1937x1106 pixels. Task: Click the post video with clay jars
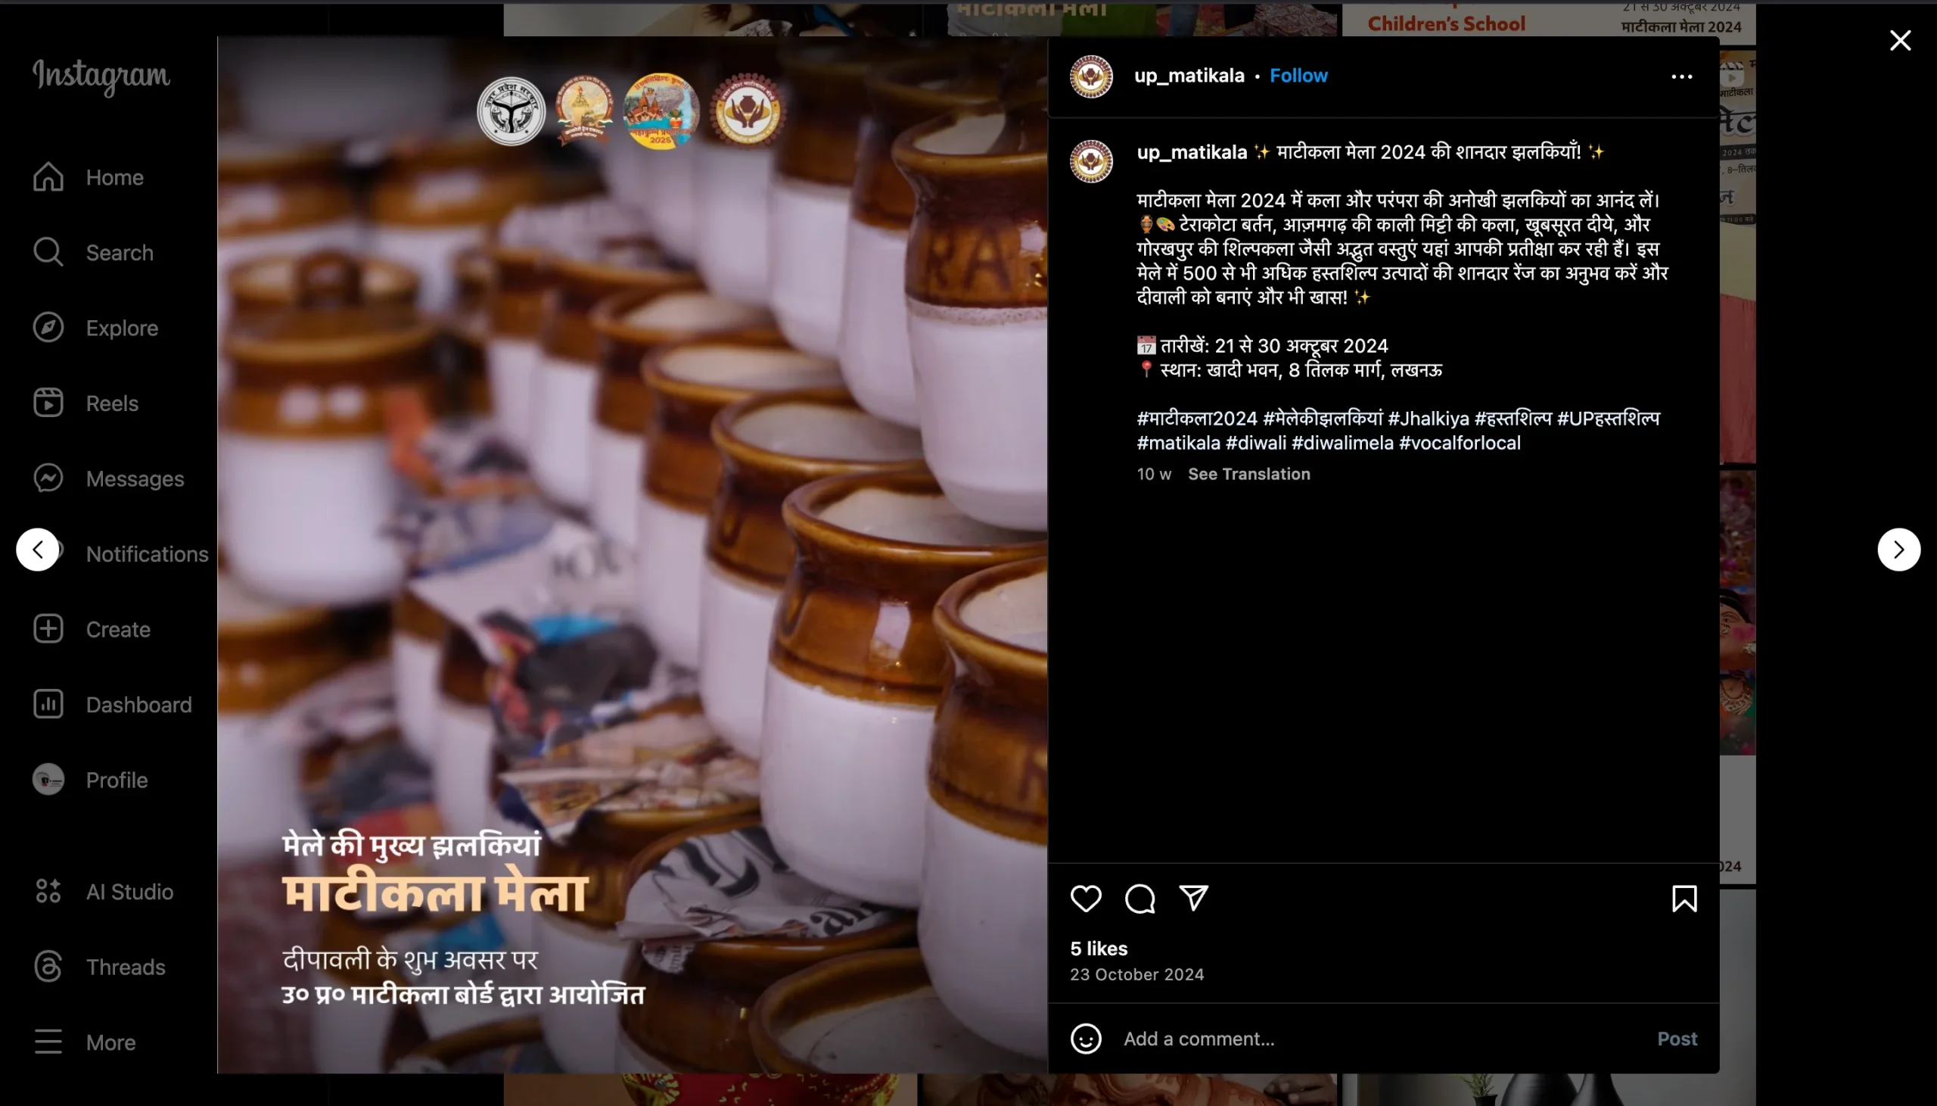tap(633, 555)
